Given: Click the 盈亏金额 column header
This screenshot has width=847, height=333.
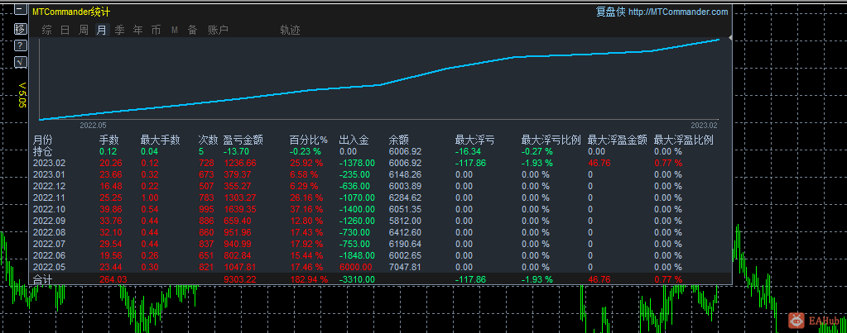Looking at the screenshot, I should tap(243, 140).
